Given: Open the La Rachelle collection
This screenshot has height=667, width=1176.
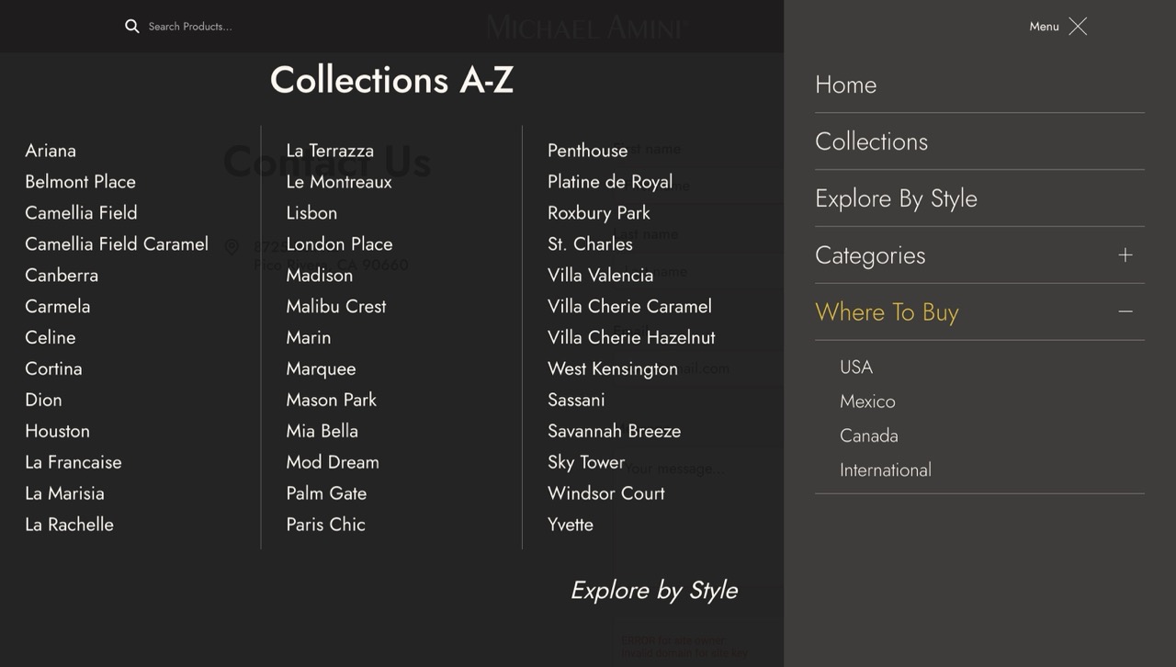Looking at the screenshot, I should [x=69, y=526].
